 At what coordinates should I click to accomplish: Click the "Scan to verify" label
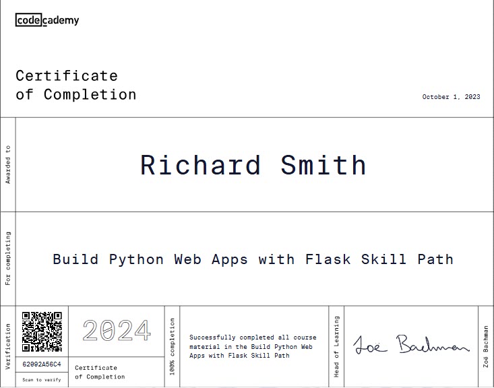(42, 380)
